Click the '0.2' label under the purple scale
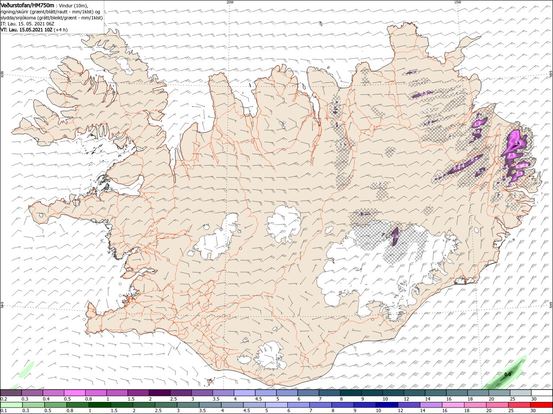 (x=3, y=399)
